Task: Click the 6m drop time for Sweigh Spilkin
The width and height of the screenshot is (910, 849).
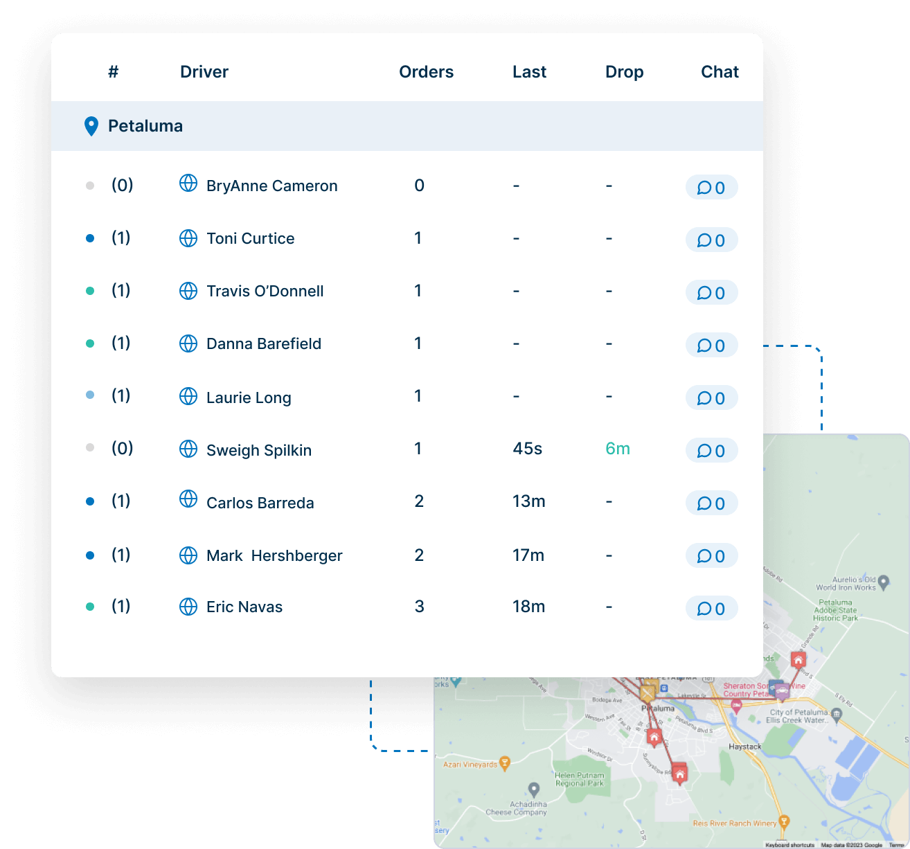Action: point(618,449)
